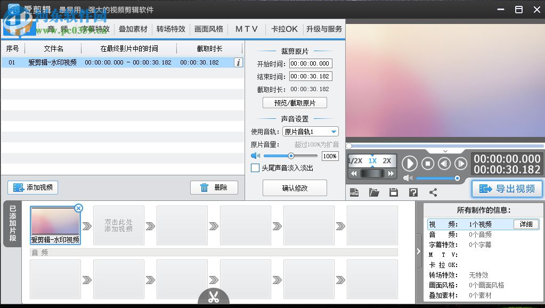Remove clip using the blue X badge
The image size is (545, 308).
coord(78,208)
